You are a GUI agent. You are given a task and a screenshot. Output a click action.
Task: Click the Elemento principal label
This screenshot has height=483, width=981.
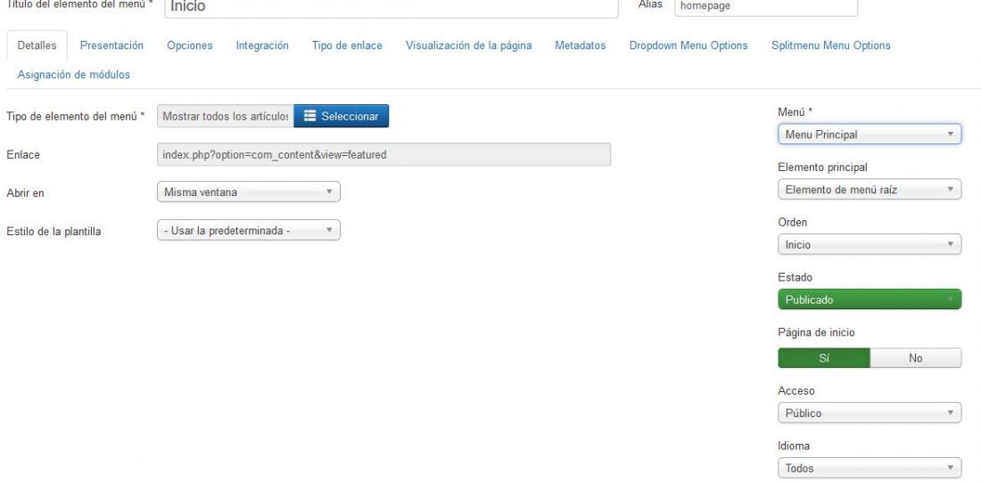click(x=823, y=168)
